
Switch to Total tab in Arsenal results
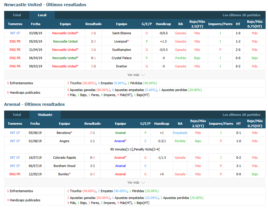(17, 115)
